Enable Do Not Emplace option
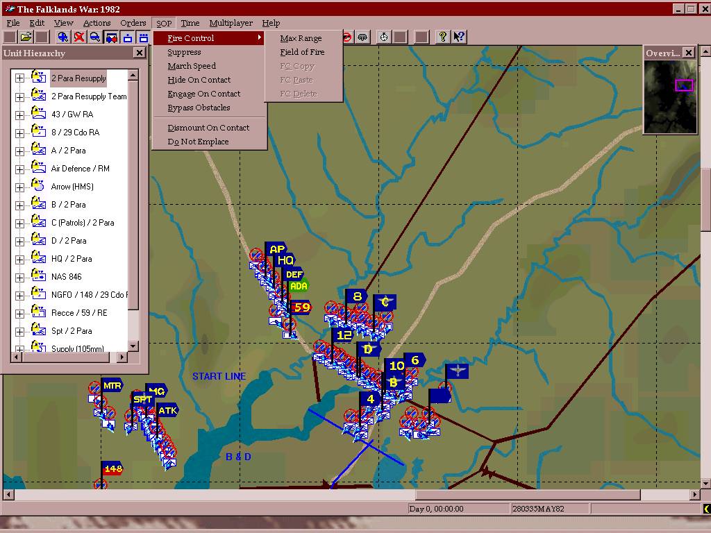The image size is (711, 533). coord(198,142)
